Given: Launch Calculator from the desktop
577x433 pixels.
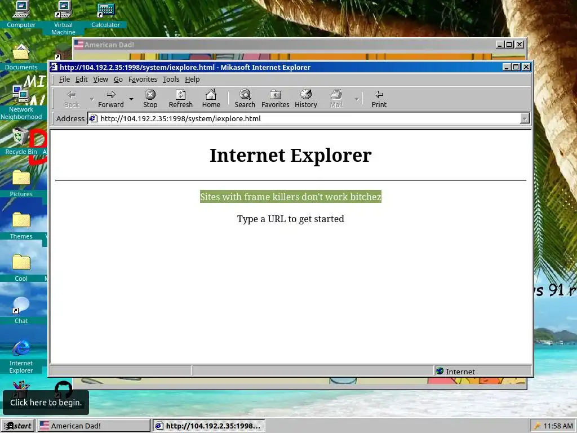Looking at the screenshot, I should [105, 15].
